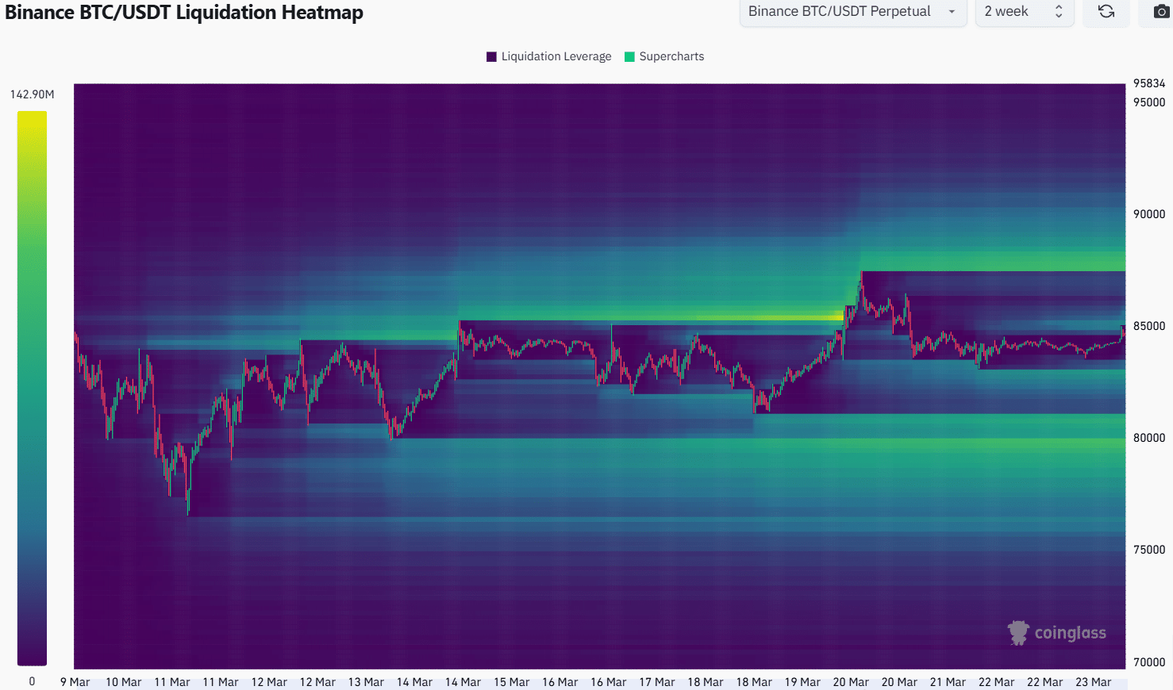Click the 95000 price axis label
This screenshot has width=1173, height=690.
tap(1149, 102)
